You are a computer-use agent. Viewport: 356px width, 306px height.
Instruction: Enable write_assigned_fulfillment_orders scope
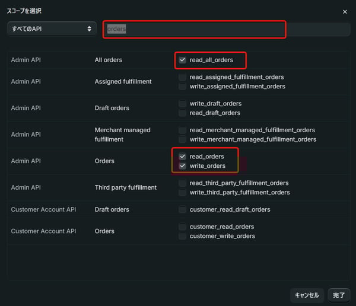(x=183, y=87)
